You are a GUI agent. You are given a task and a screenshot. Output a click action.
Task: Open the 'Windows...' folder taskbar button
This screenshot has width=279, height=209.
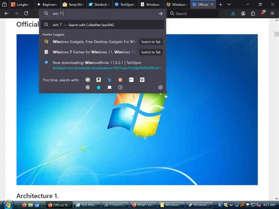(x=171, y=205)
